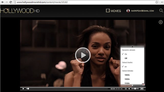Choose 1100k bitrate
Screen dimensions: 164x92
127,83
